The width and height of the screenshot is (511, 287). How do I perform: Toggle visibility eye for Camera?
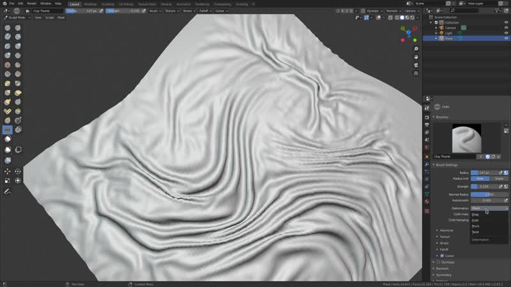[x=506, y=27]
